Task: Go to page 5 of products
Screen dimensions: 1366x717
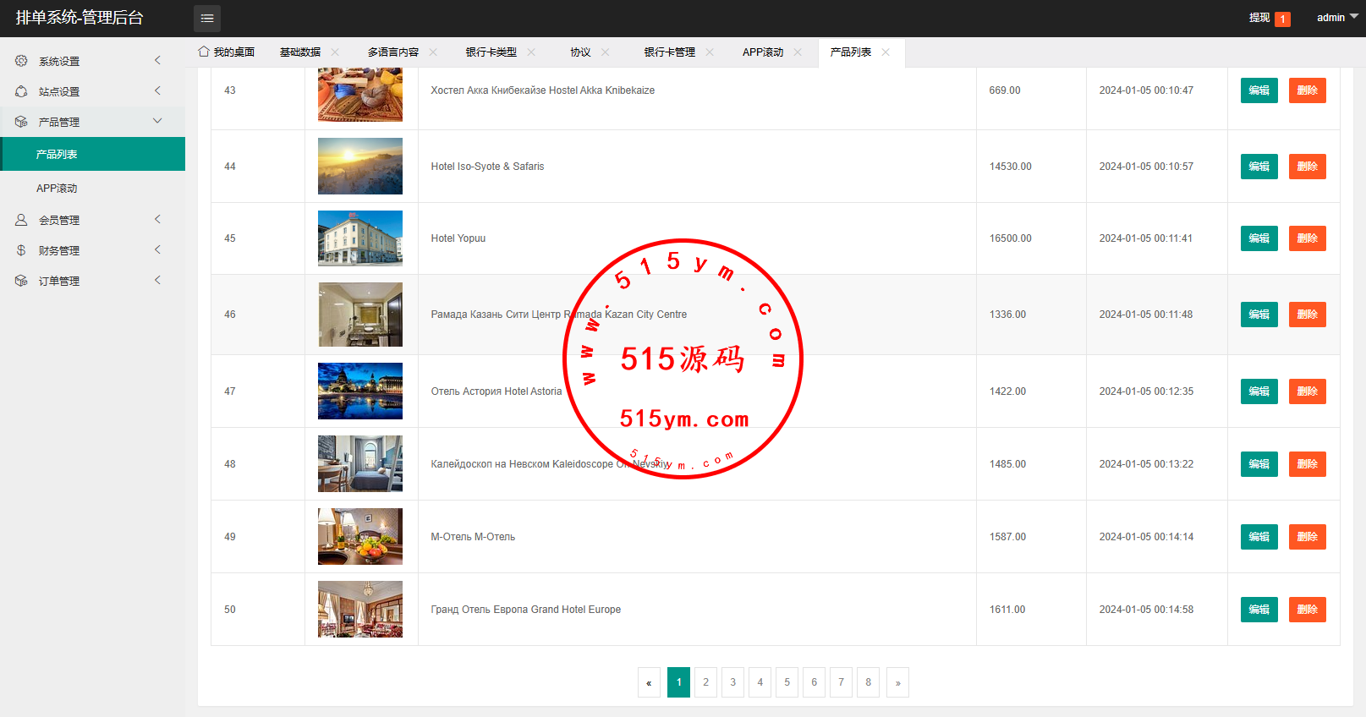Action: (x=787, y=682)
